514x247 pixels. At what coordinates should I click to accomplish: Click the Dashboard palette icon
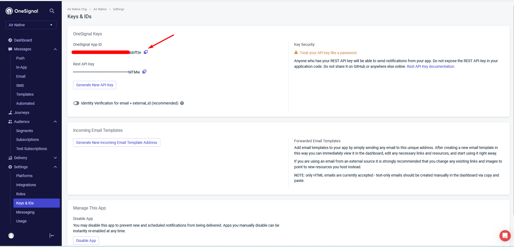coord(10,40)
